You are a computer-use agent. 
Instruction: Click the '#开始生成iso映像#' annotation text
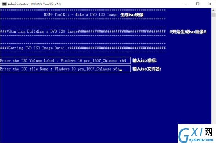(188, 32)
